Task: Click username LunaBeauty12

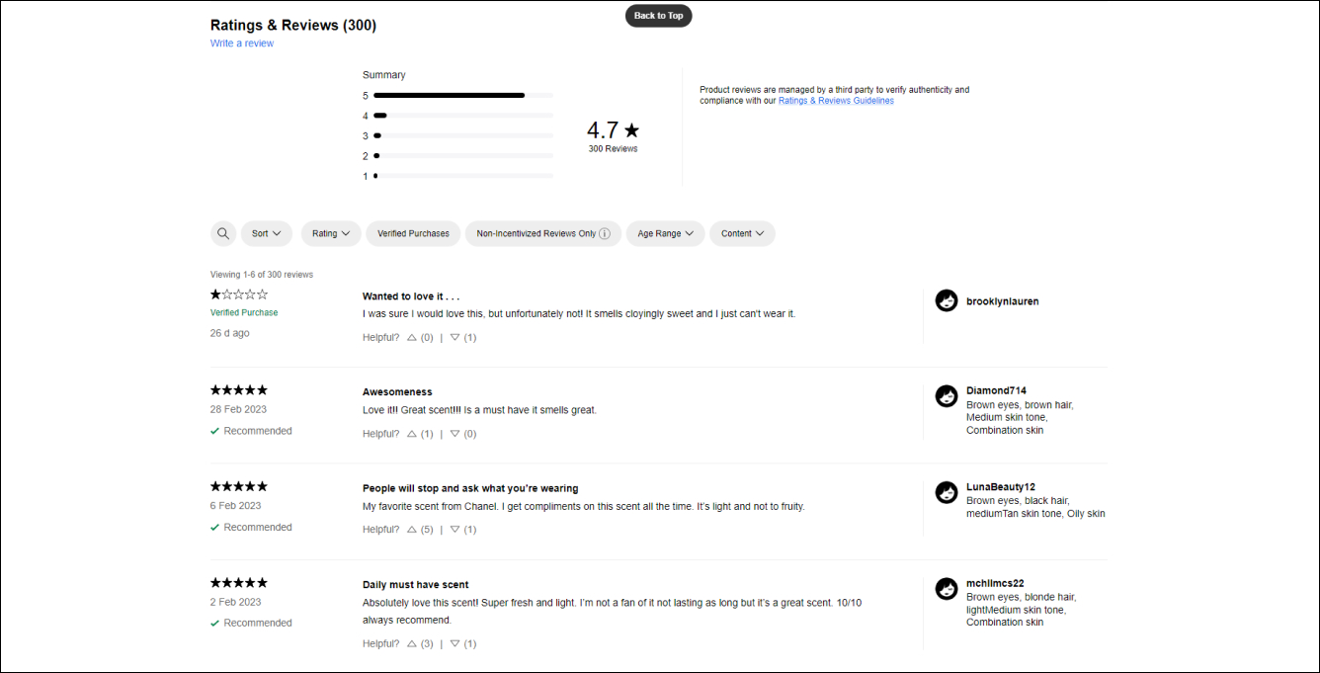Action: (1001, 487)
